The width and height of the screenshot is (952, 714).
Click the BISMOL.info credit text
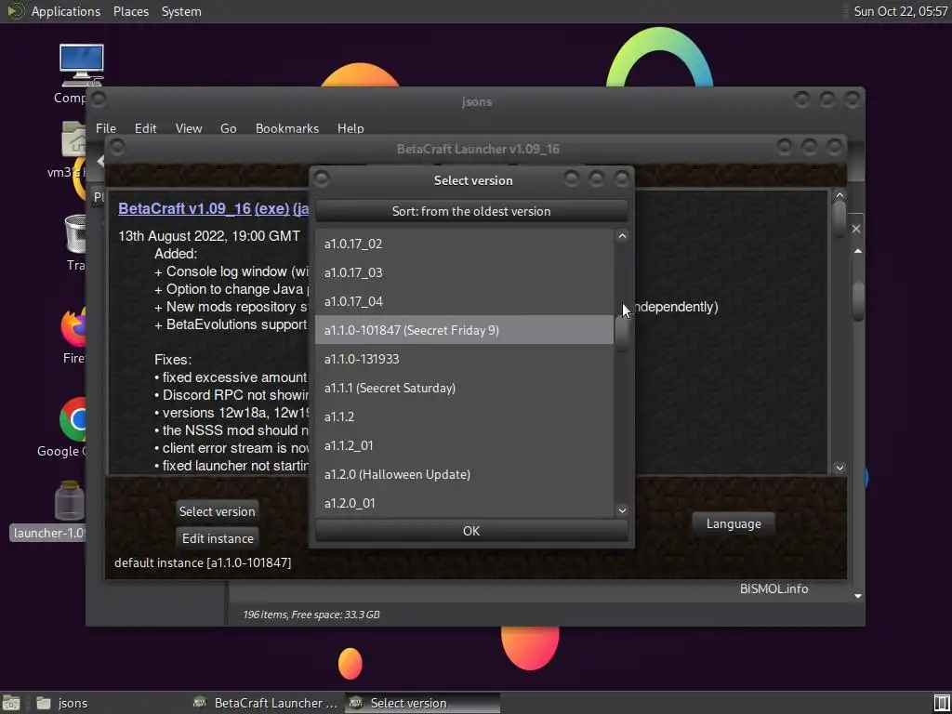point(773,588)
